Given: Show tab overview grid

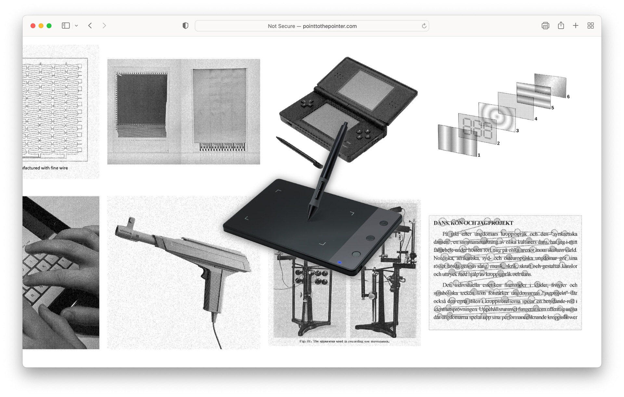Looking at the screenshot, I should coord(591,26).
